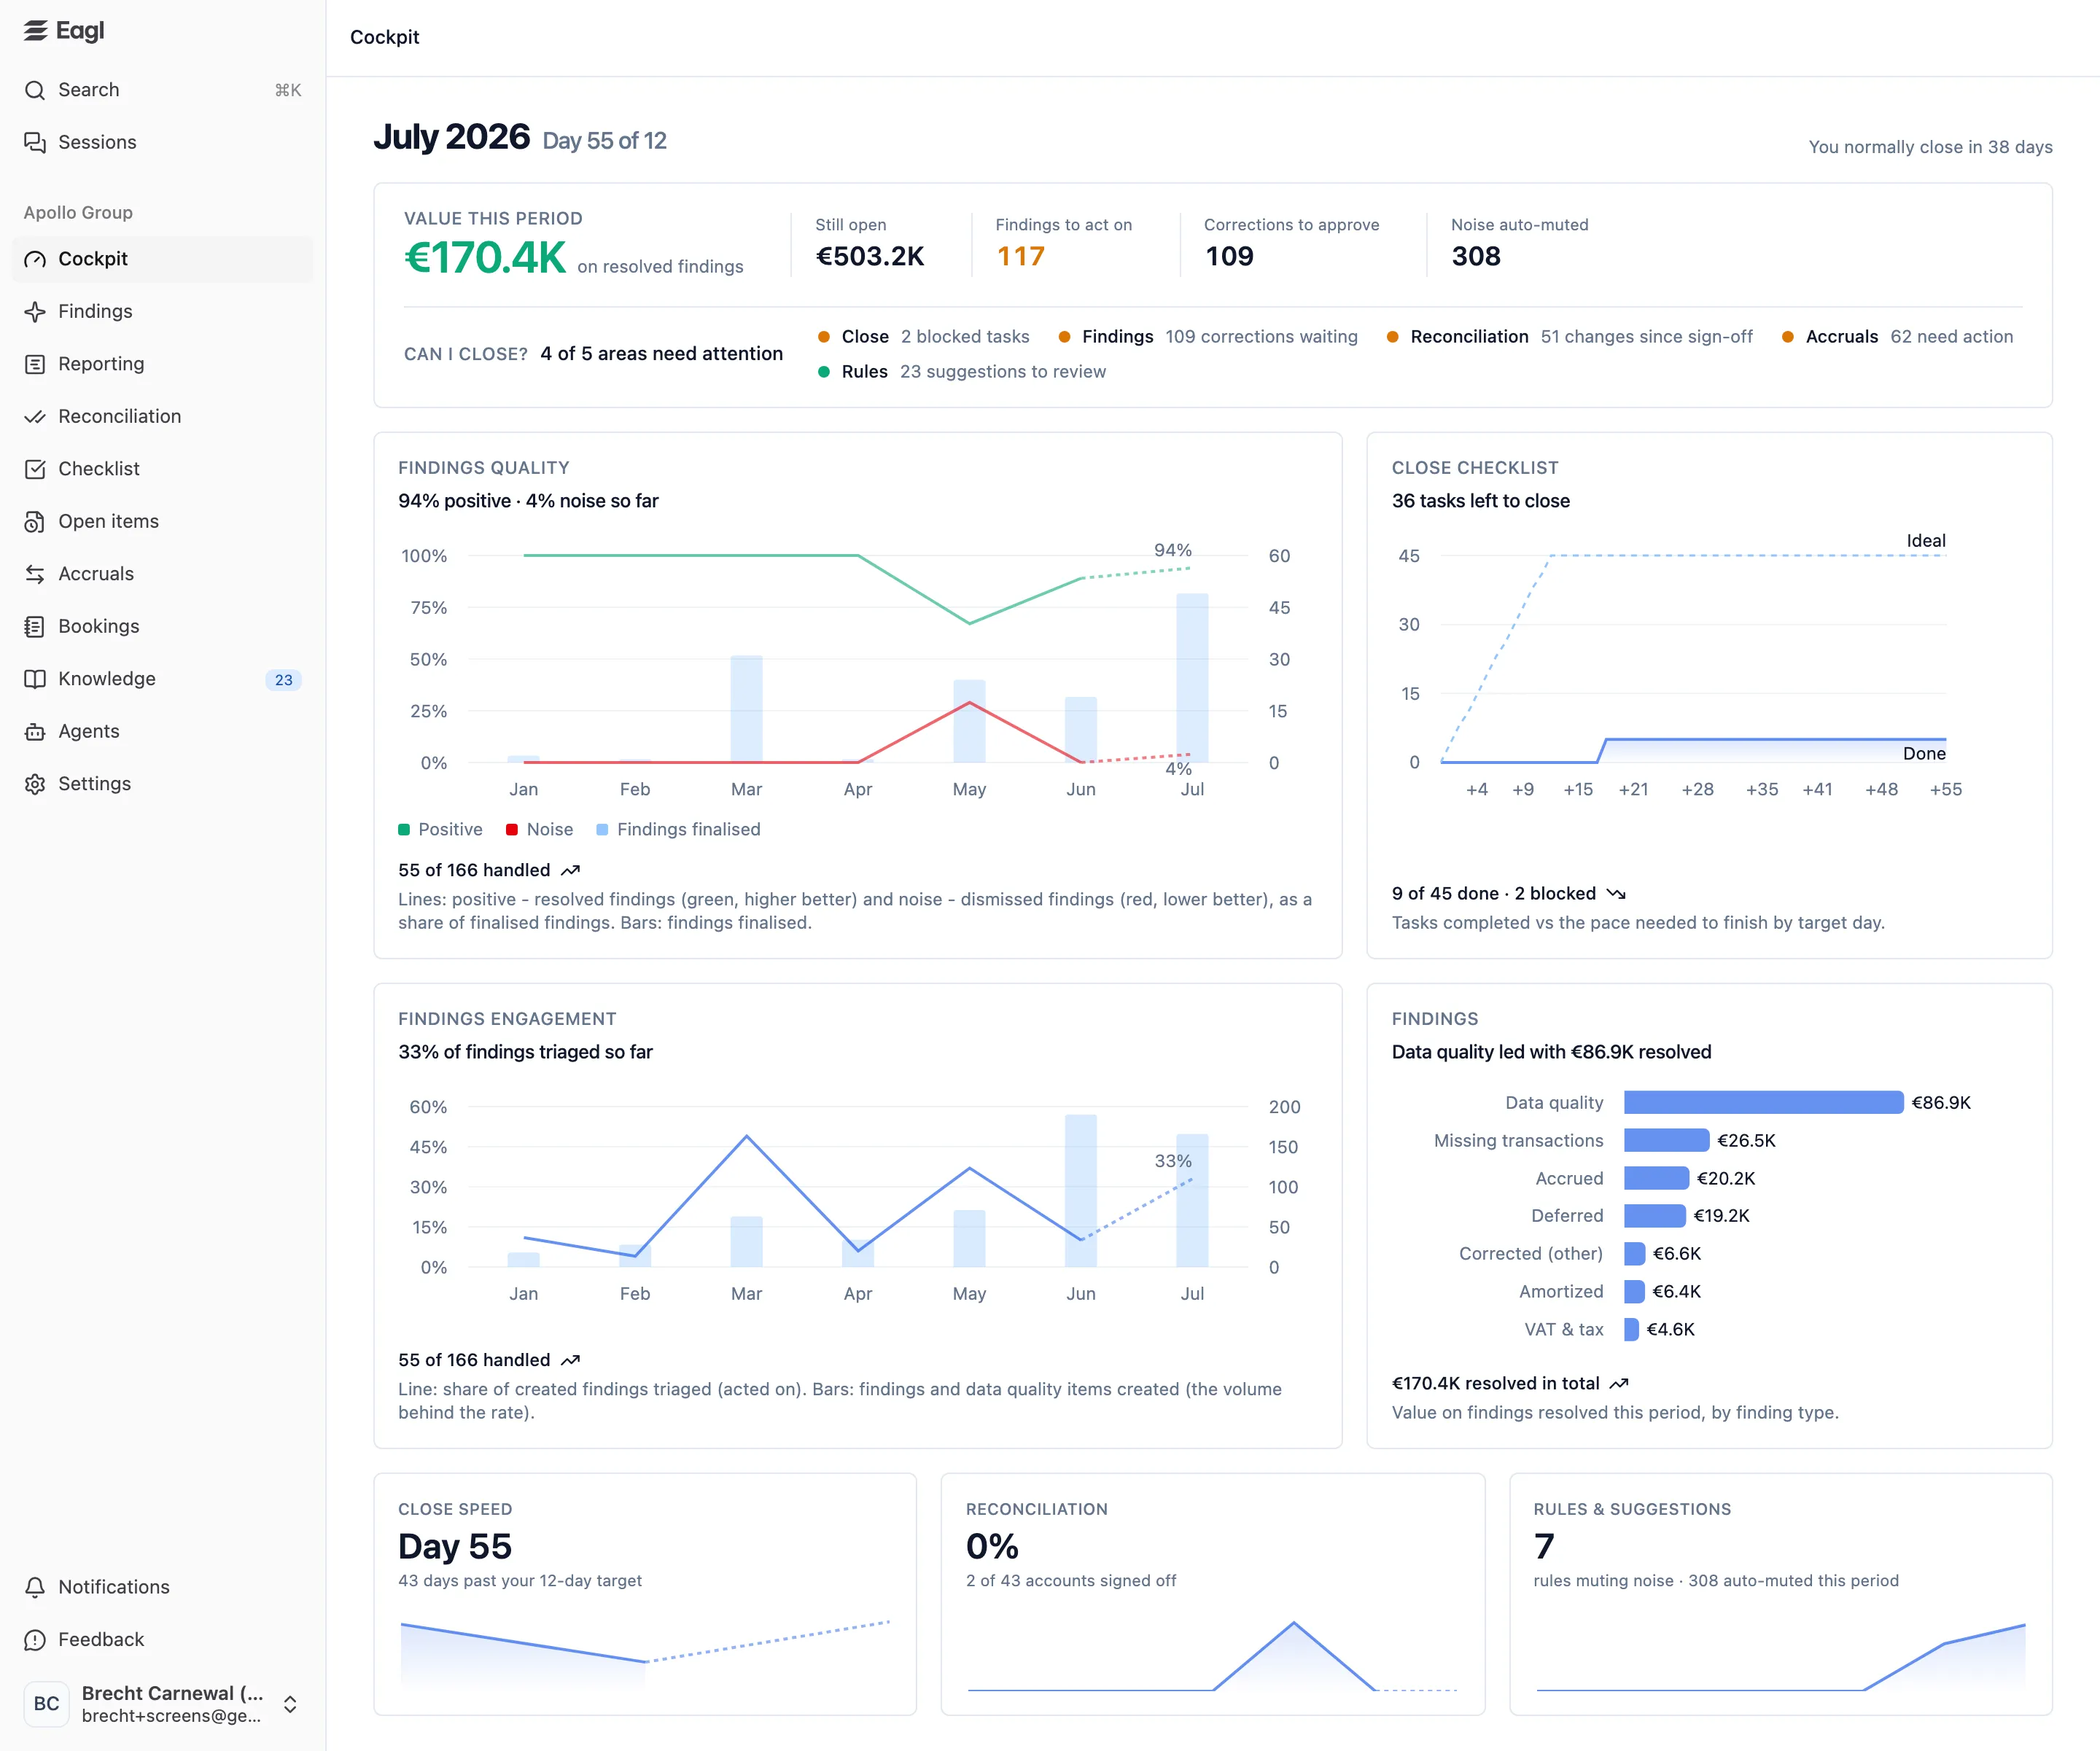Click the Apollo Group workspace label
This screenshot has height=1751, width=2100.
78,213
